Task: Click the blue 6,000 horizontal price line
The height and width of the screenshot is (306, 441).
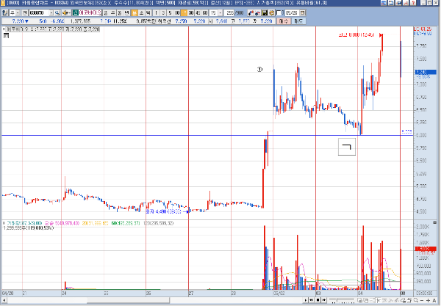Action: (x=207, y=135)
